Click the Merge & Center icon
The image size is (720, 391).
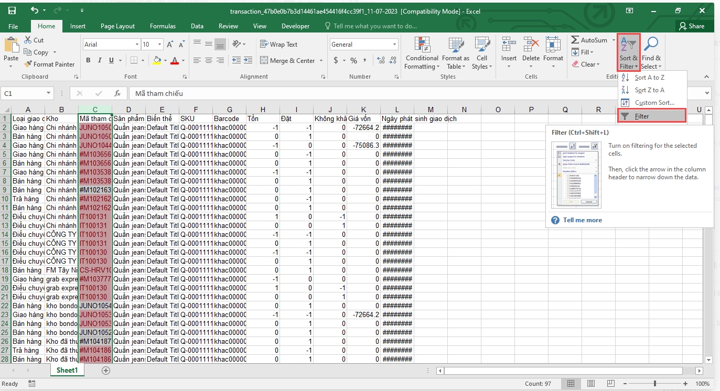[264, 61]
